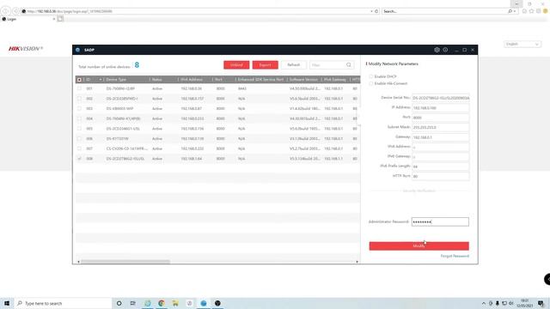Click the Unbind button
The width and height of the screenshot is (550, 309).
pyautogui.click(x=236, y=65)
